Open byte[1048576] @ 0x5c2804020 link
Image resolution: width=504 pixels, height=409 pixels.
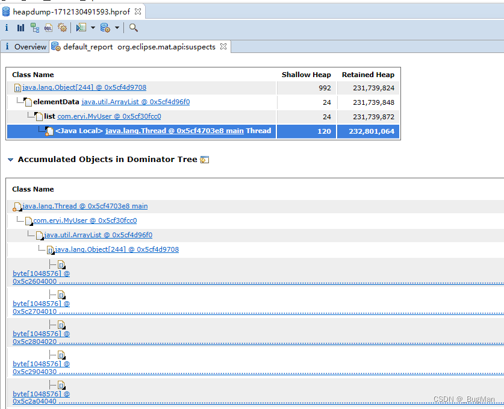coord(41,337)
